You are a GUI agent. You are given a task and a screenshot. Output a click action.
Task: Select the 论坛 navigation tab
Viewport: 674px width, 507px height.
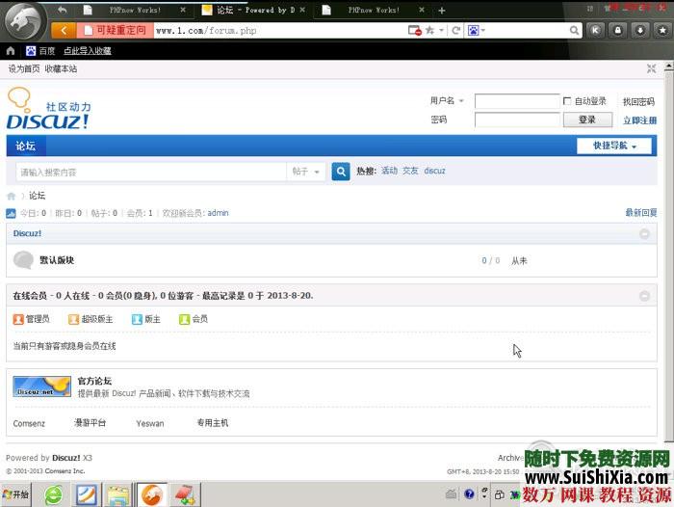coord(25,147)
